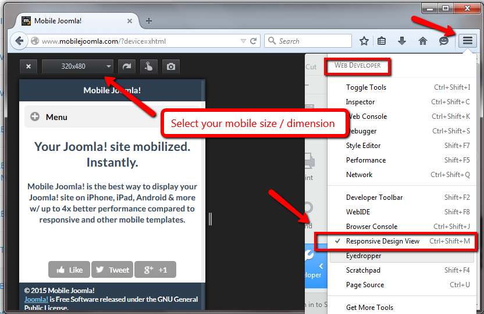Go back via Web Developer header

coord(357,65)
